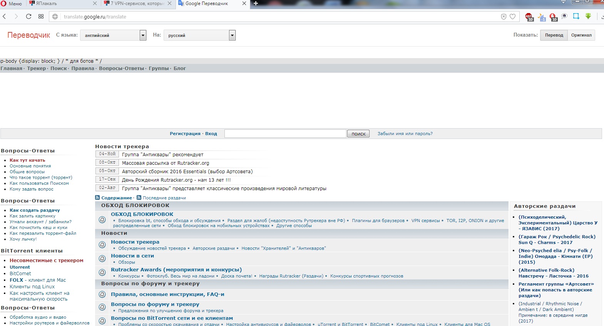Screen dimensions: 604x326
Task: Open Группы in the site navigation
Action: point(159,69)
